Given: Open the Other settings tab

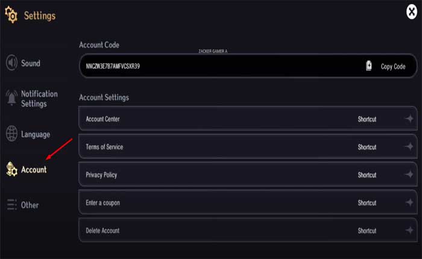Looking at the screenshot, I should (x=30, y=205).
